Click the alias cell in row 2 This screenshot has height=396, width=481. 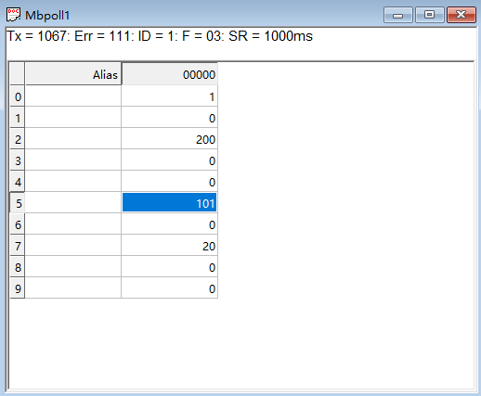tap(73, 139)
